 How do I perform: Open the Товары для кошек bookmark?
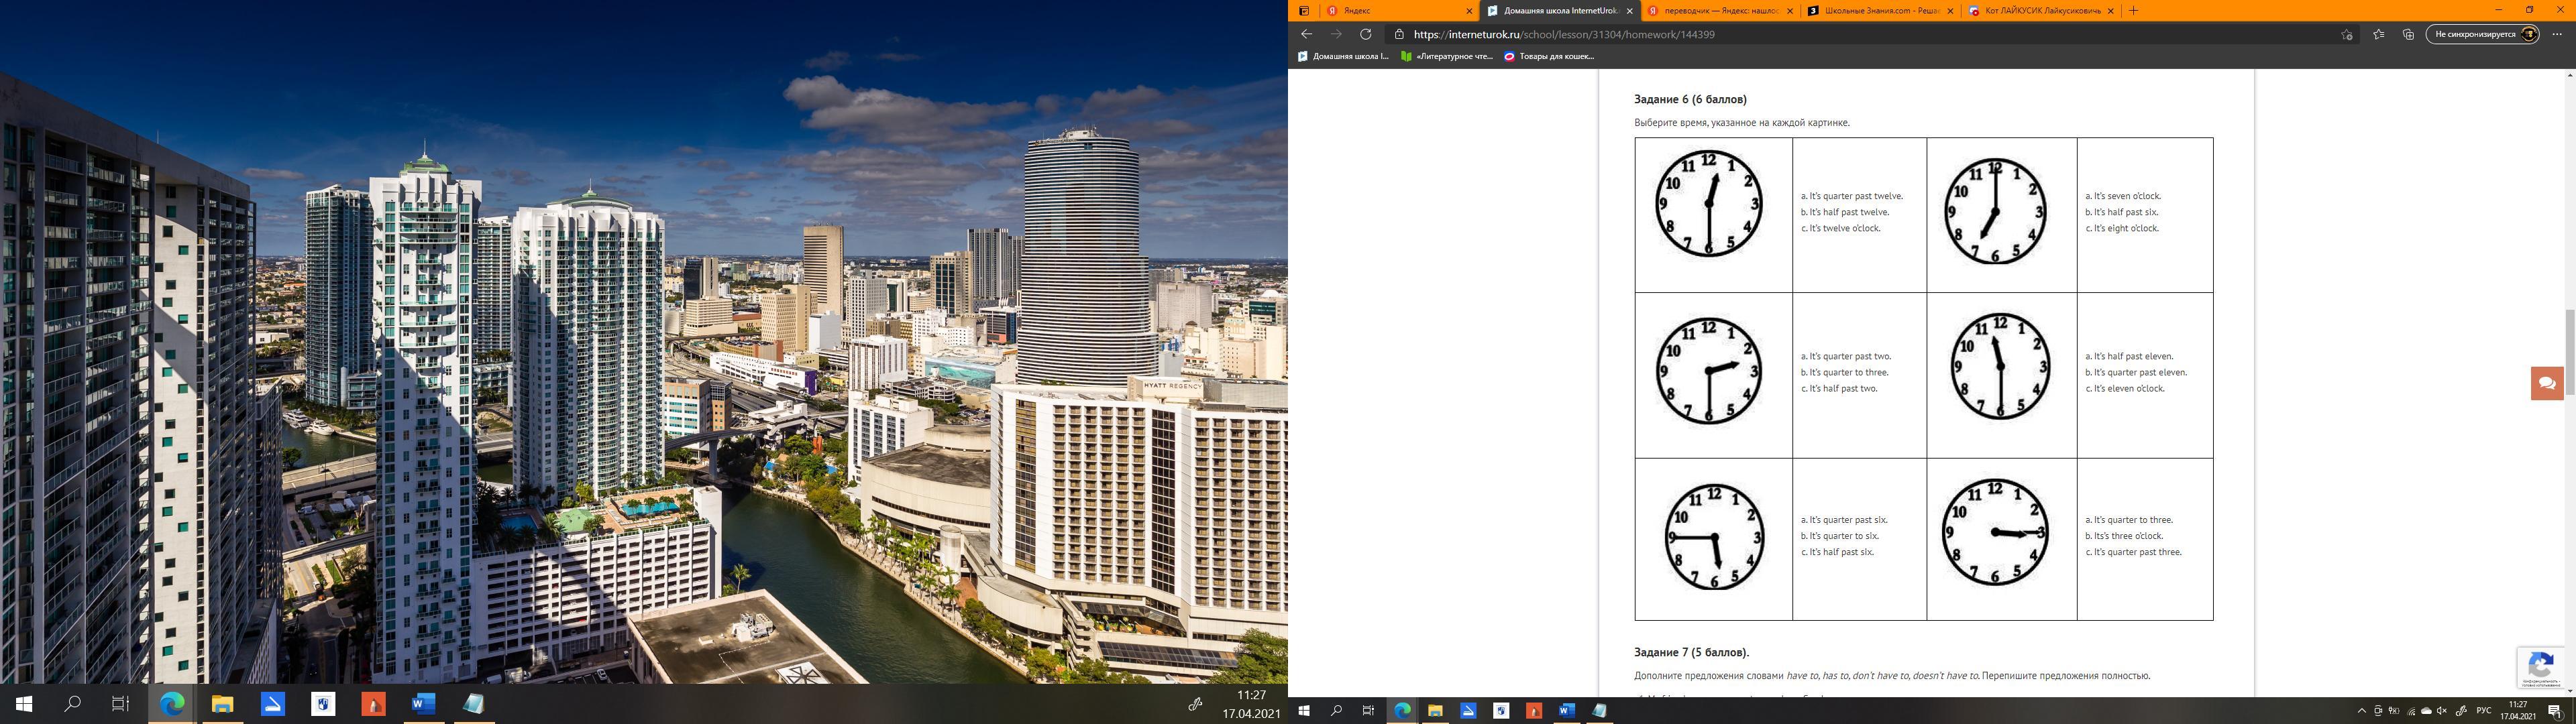click(1549, 57)
